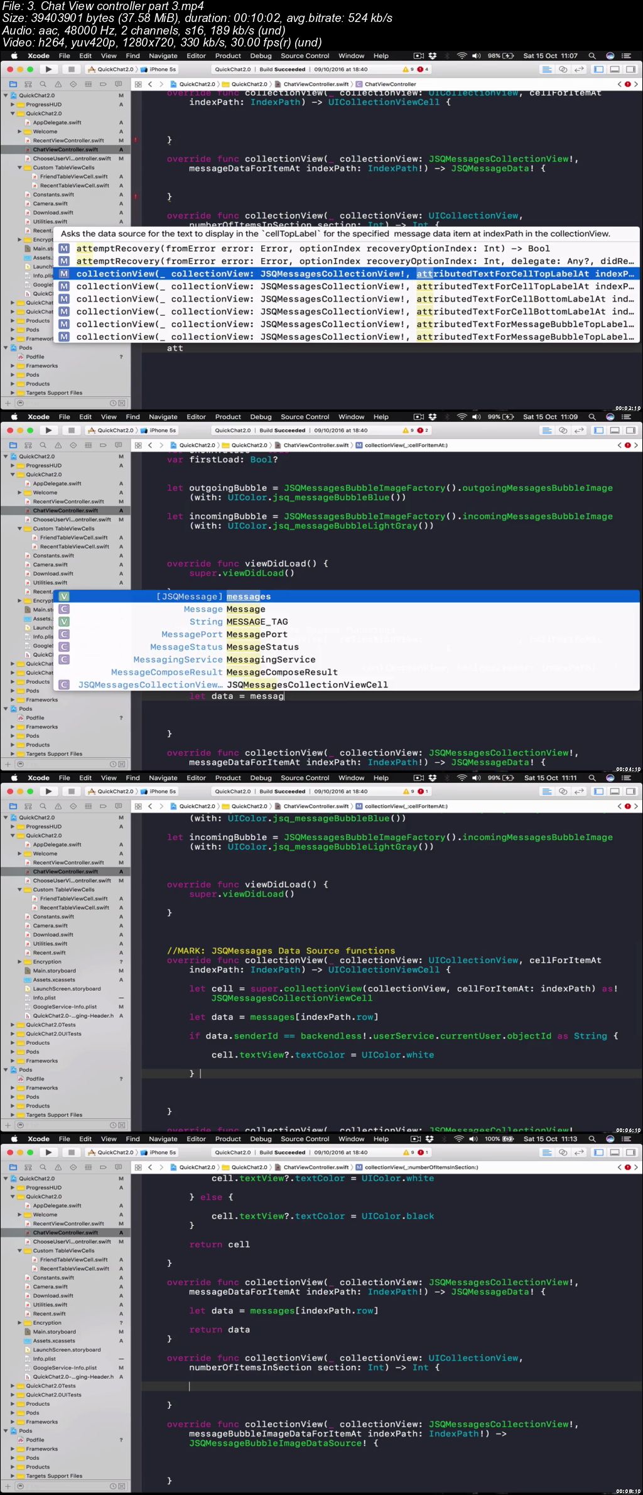Jump to the next issue arrow in the 11:07 frame
Viewport: 643px width, 1495px height.
pyautogui.click(x=635, y=84)
